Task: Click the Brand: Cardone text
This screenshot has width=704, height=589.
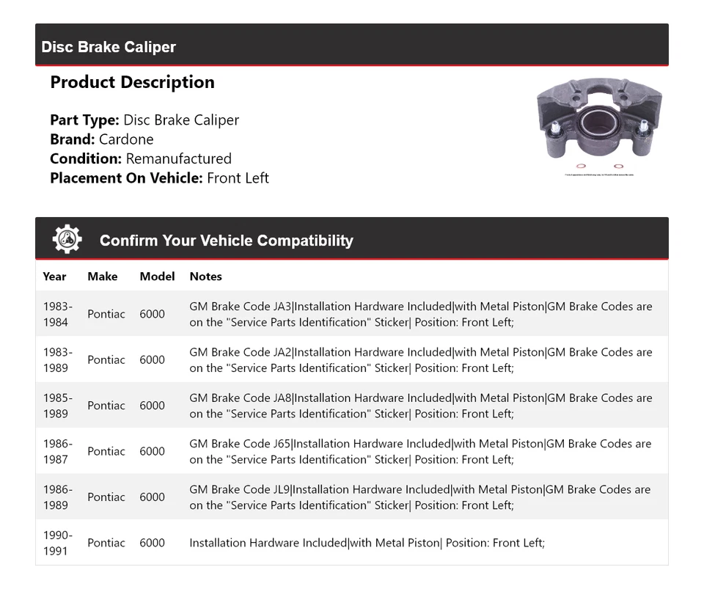Action: tap(102, 139)
